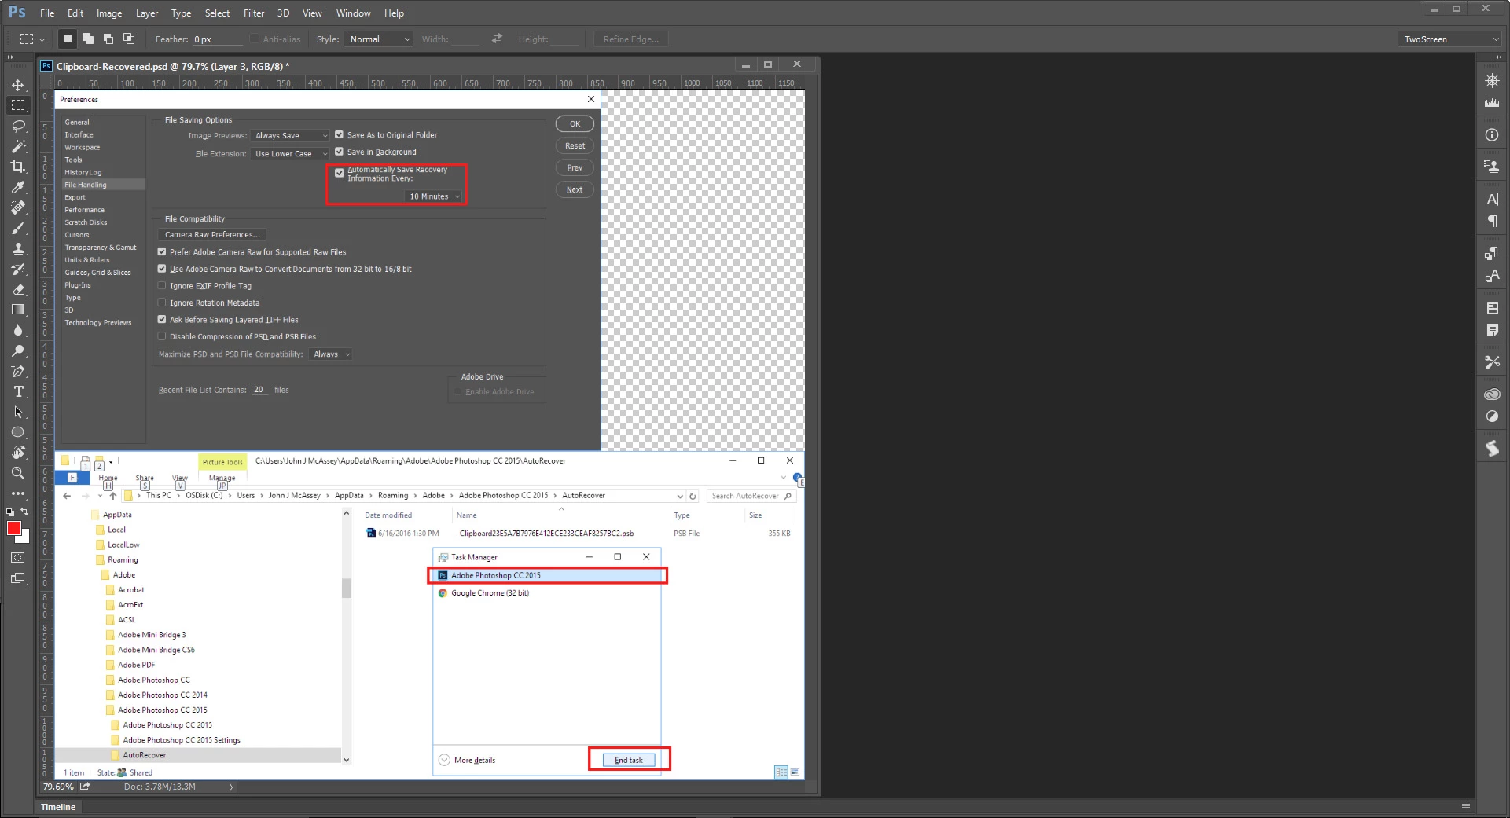Open File Extension dropdown
Screen dimensions: 1510x818
click(290, 154)
